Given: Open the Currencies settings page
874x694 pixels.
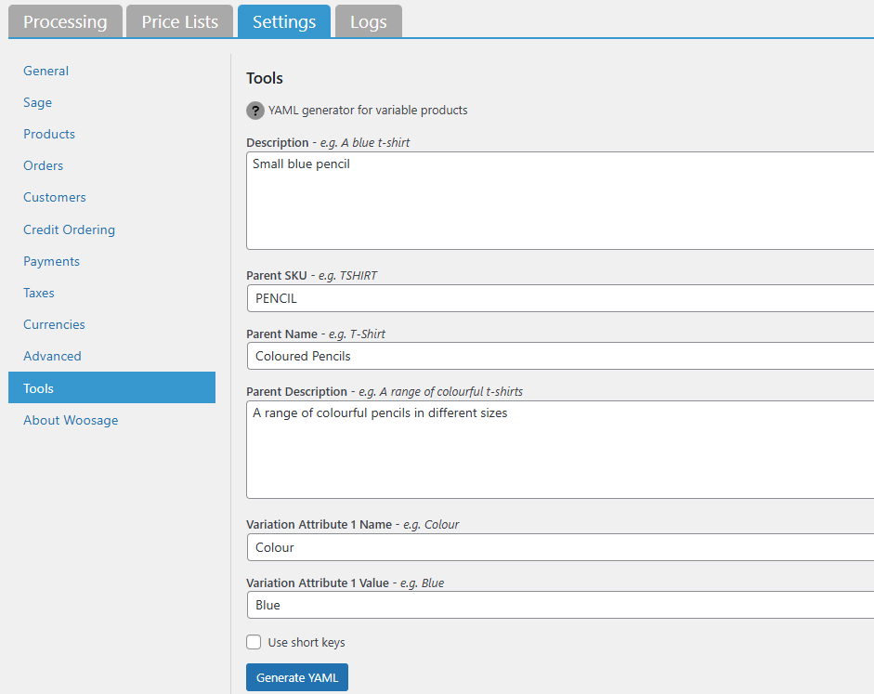Looking at the screenshot, I should click(54, 324).
